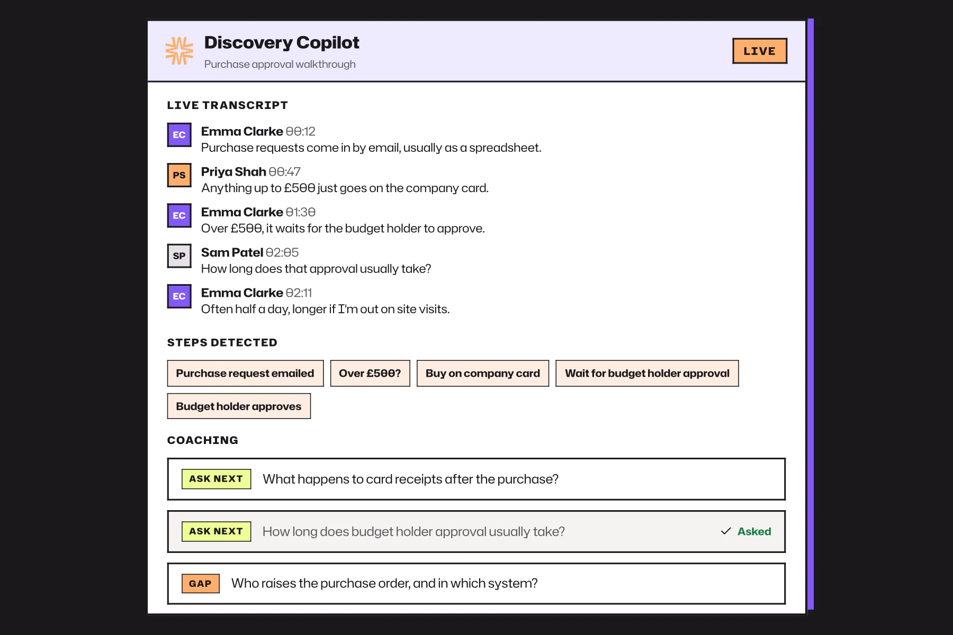Click the COACHING section heading
The height and width of the screenshot is (635, 953).
(203, 440)
